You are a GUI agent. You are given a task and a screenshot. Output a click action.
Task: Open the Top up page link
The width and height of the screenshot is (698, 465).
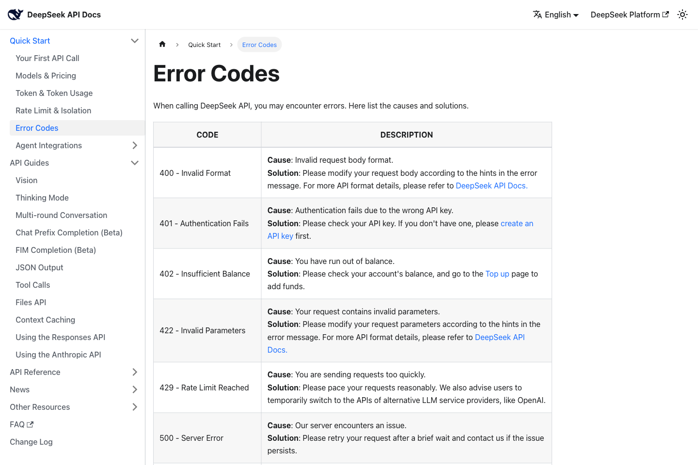point(497,274)
